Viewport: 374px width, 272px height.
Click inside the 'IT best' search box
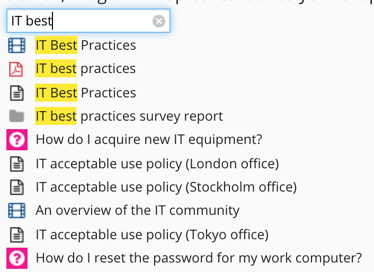click(79, 21)
